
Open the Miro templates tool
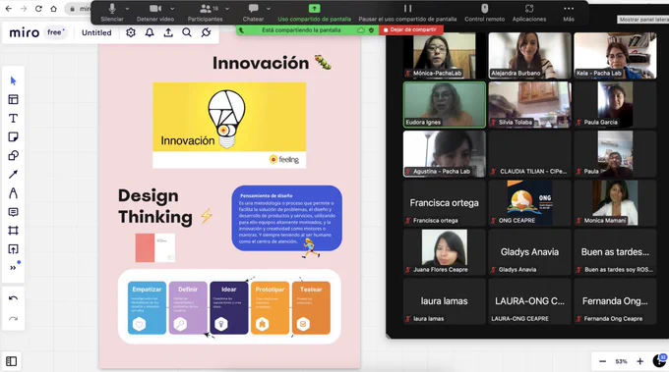[13, 99]
